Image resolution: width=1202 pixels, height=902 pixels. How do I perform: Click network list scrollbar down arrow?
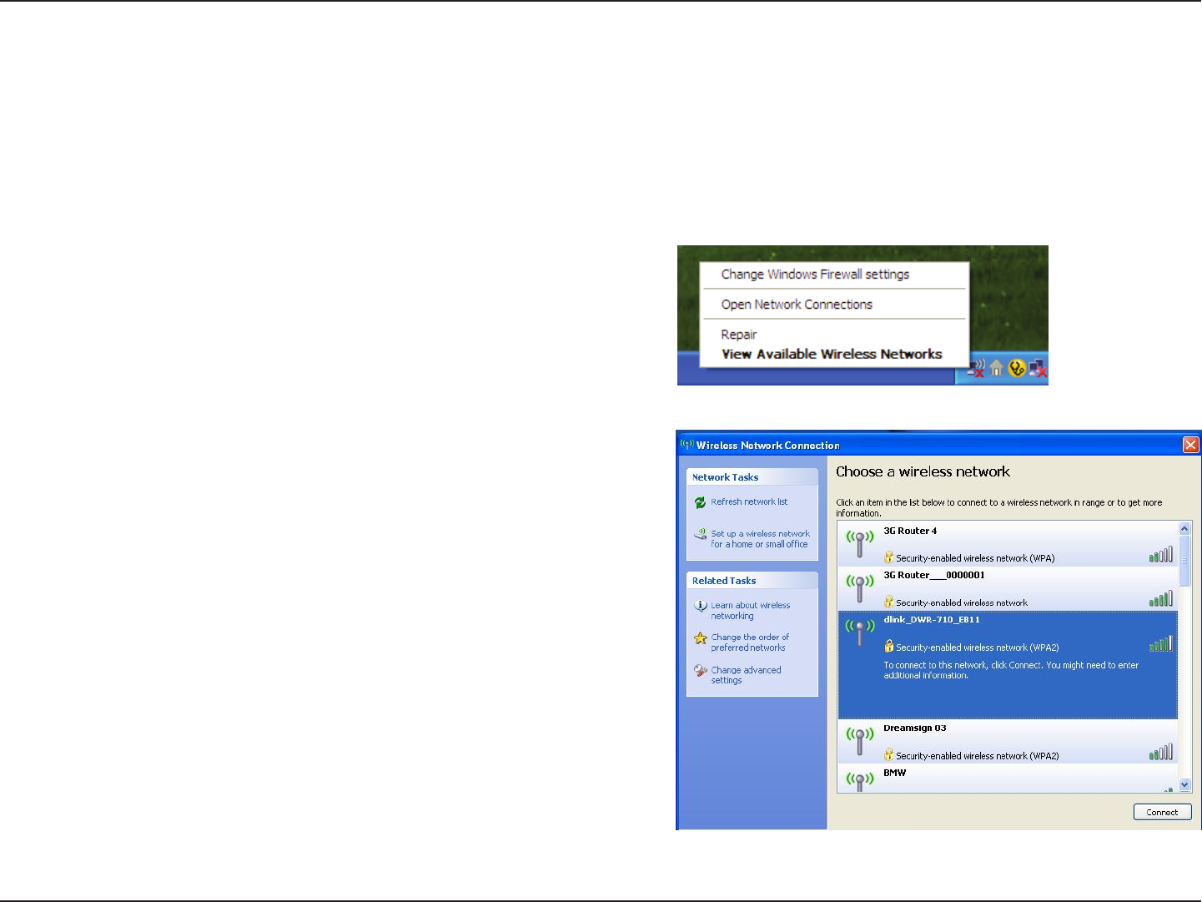1184,785
